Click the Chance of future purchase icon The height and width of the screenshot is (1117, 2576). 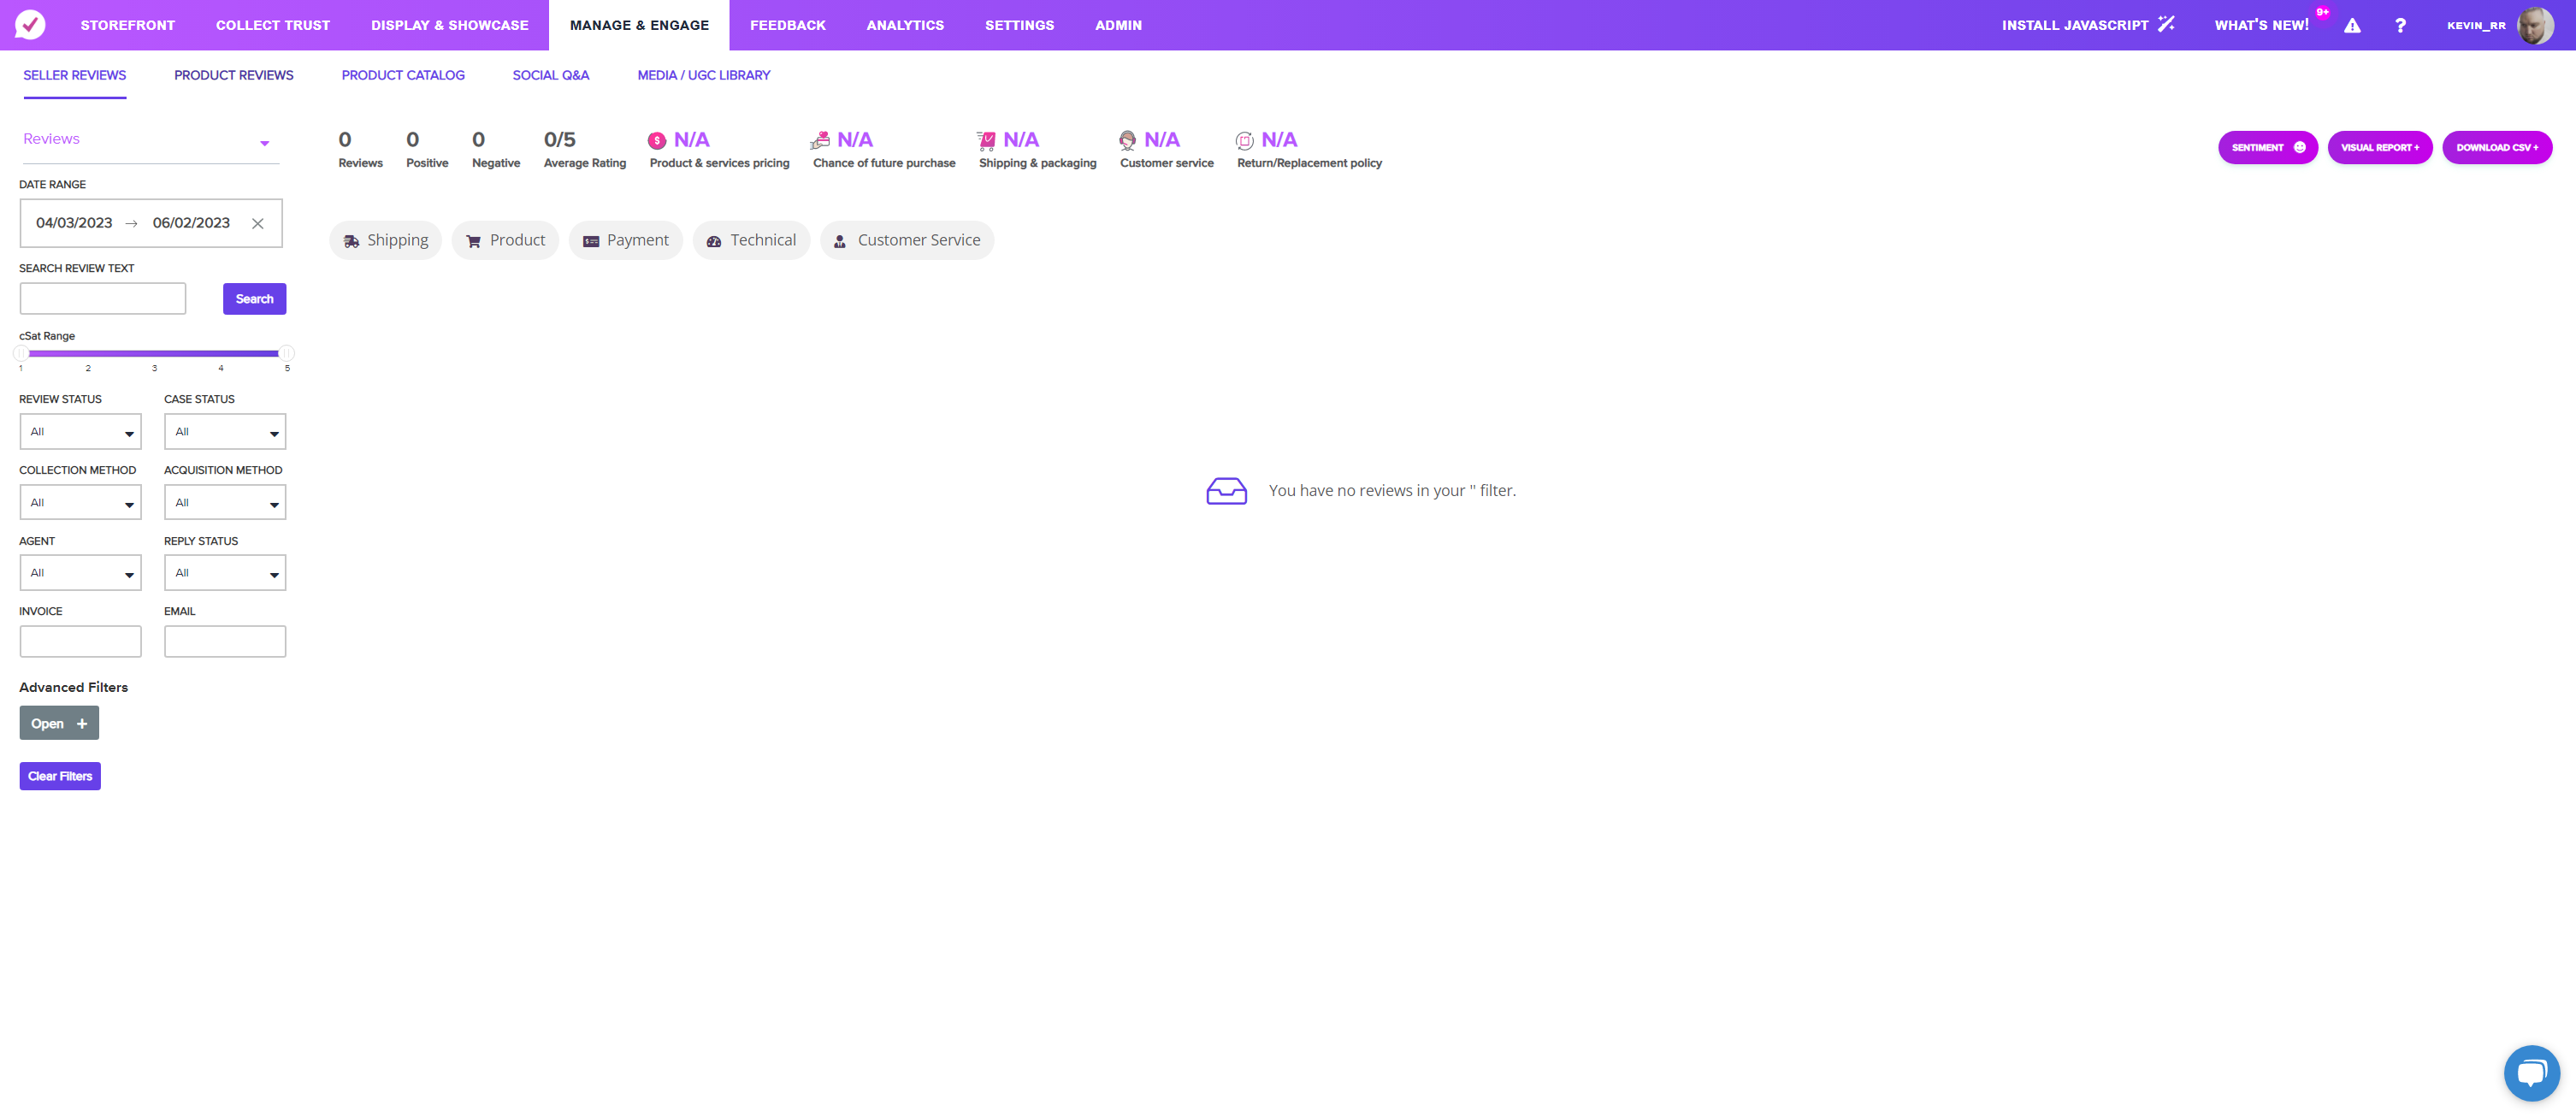[x=820, y=140]
